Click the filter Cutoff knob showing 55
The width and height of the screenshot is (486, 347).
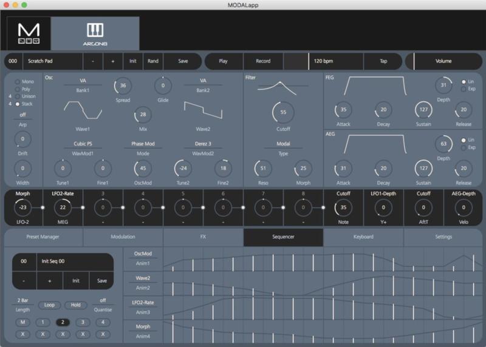(x=283, y=112)
